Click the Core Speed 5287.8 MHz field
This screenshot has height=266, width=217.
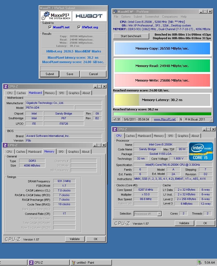[146, 190]
